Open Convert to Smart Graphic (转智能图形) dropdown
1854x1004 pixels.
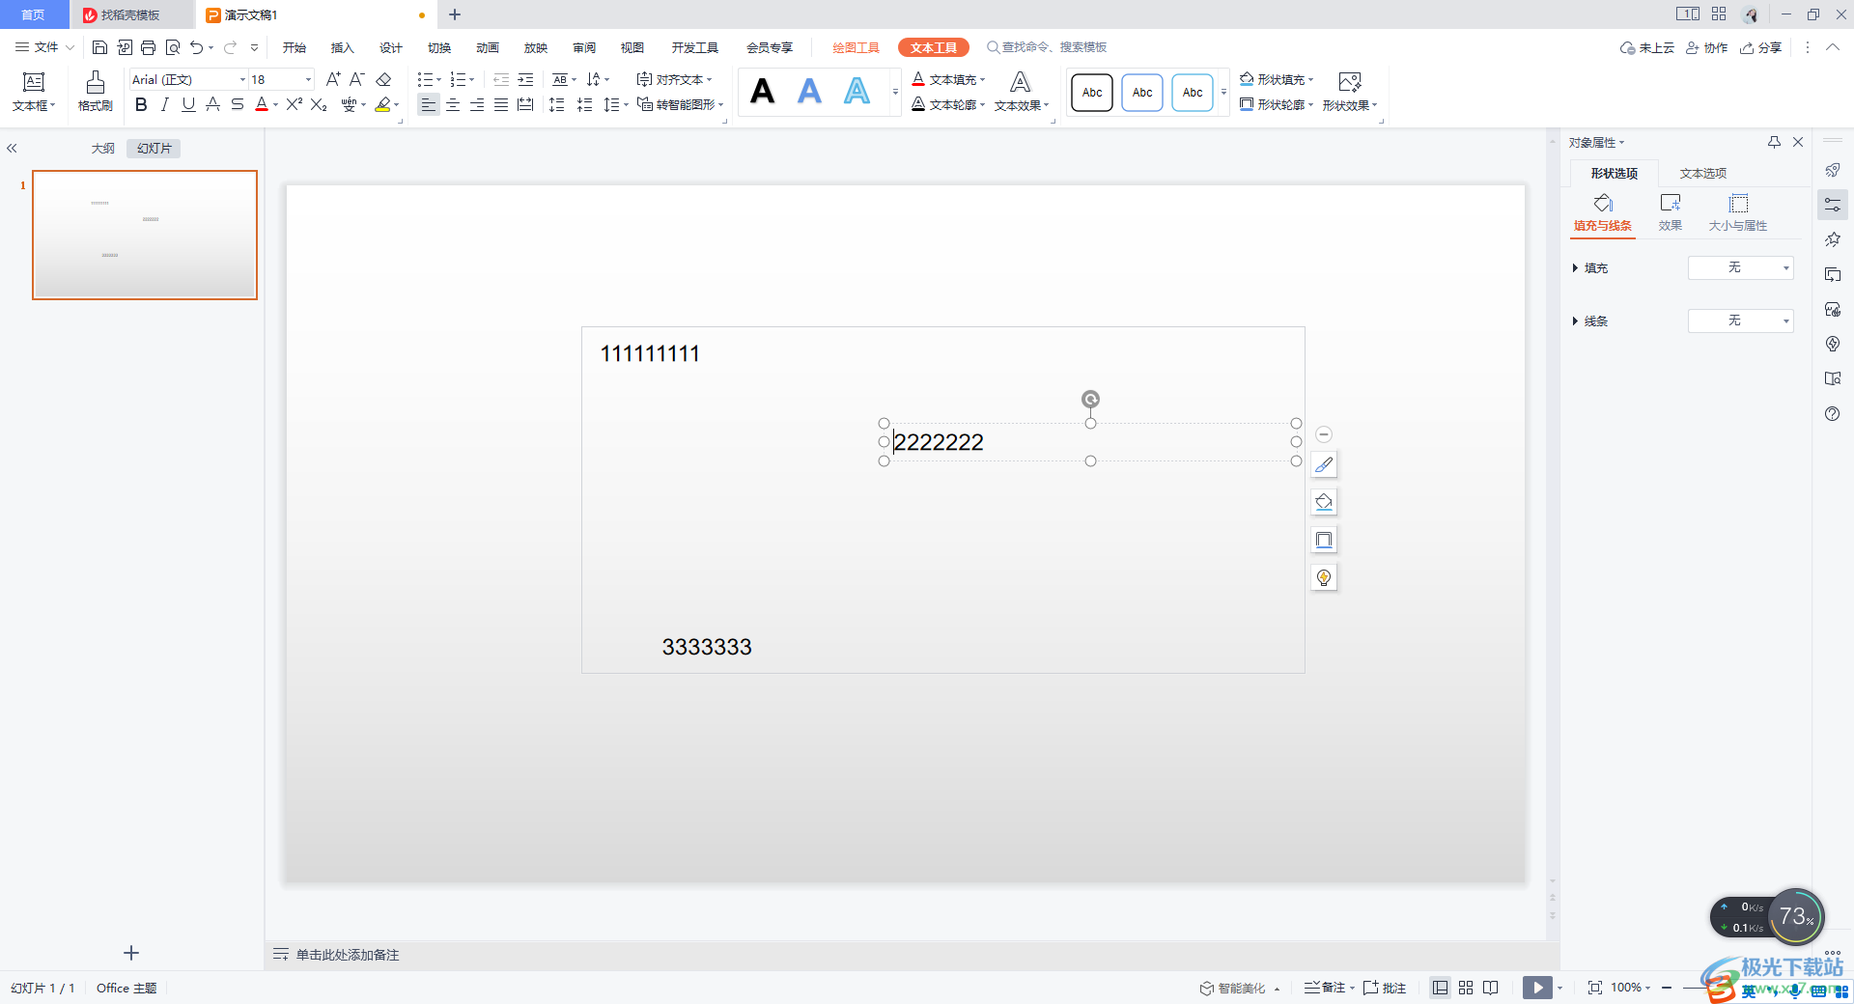point(680,104)
